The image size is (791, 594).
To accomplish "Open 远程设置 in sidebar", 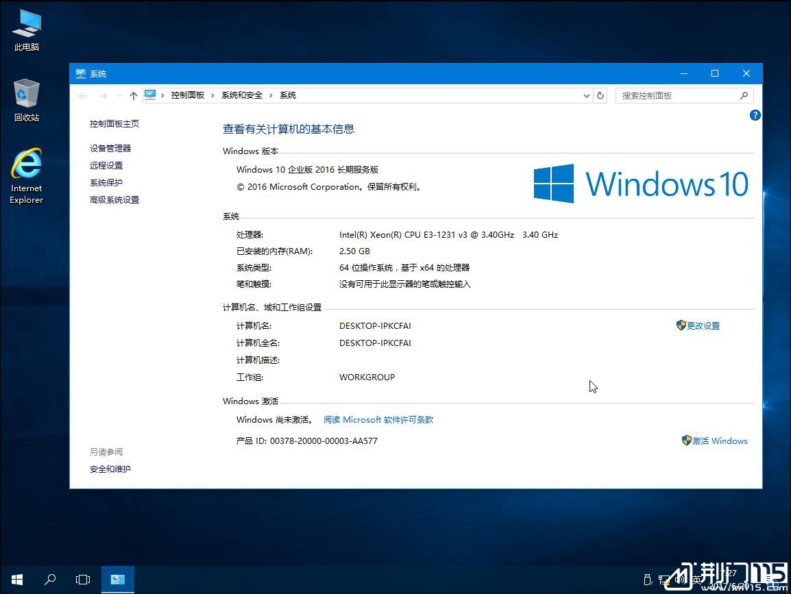I will (x=106, y=165).
